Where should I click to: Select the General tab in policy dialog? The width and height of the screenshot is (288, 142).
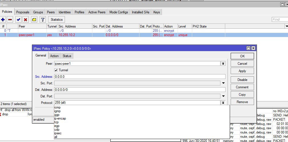coord(40,55)
